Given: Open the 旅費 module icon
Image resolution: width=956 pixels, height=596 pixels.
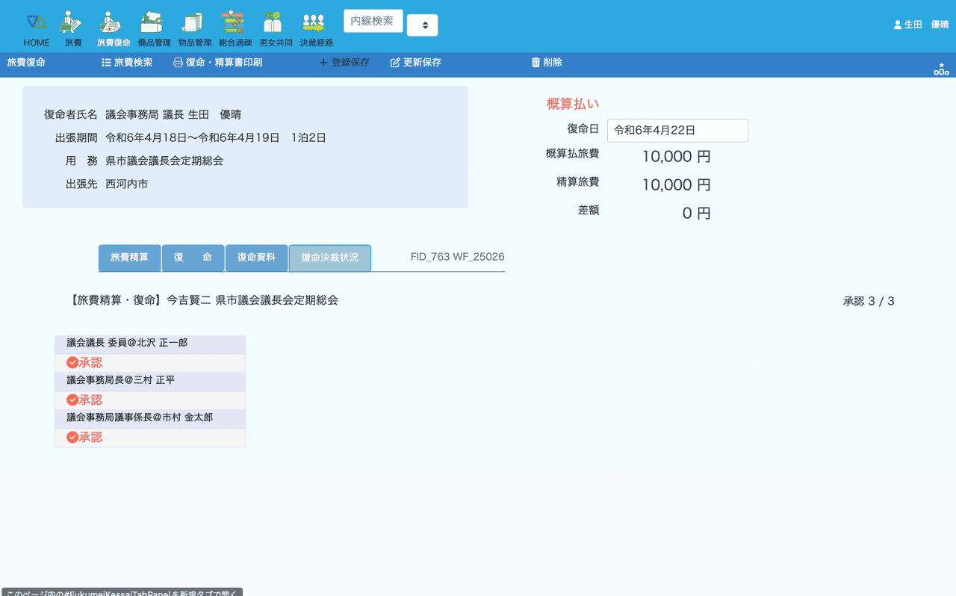Looking at the screenshot, I should (72, 30).
